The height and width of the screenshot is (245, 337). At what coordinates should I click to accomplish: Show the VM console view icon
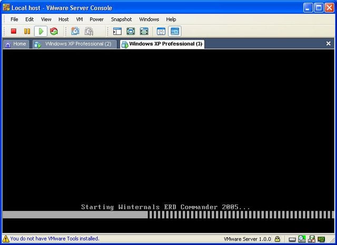pos(175,32)
